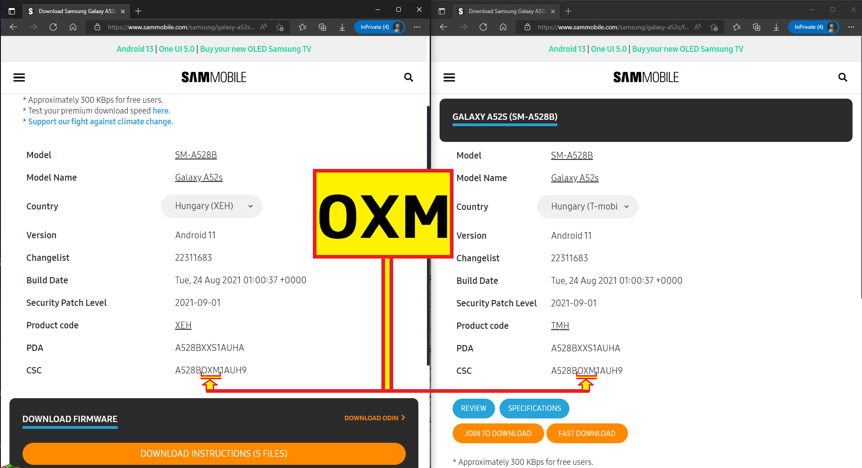Open tab actions menu in left window
The image size is (862, 468).
[x=12, y=11]
